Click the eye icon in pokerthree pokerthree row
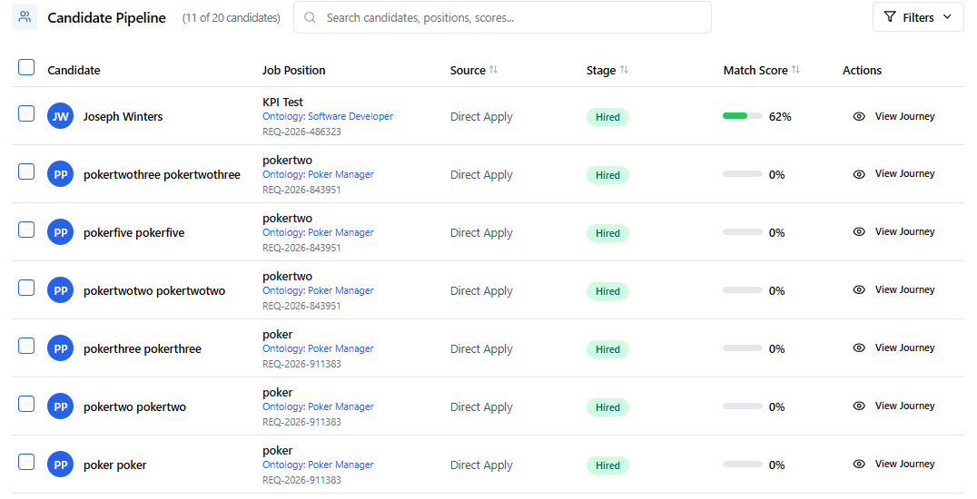 (859, 348)
